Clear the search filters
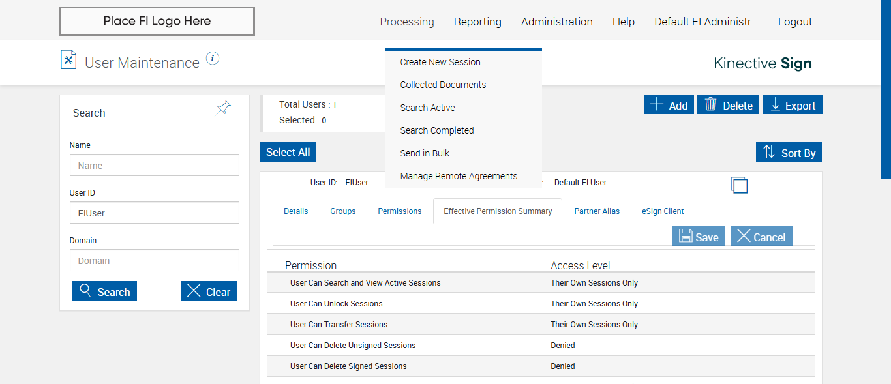891x384 pixels. tap(208, 291)
